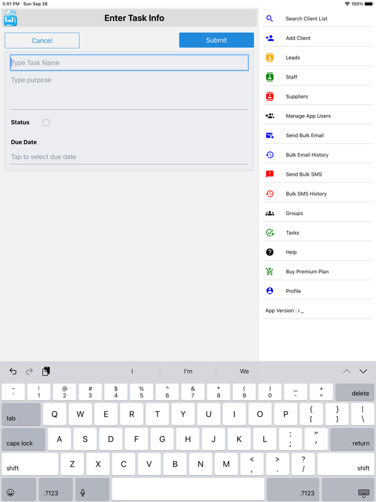Viewport: 376px width, 502px height.
Task: Tap the keyboard redo arrow icon
Action: pos(29,371)
